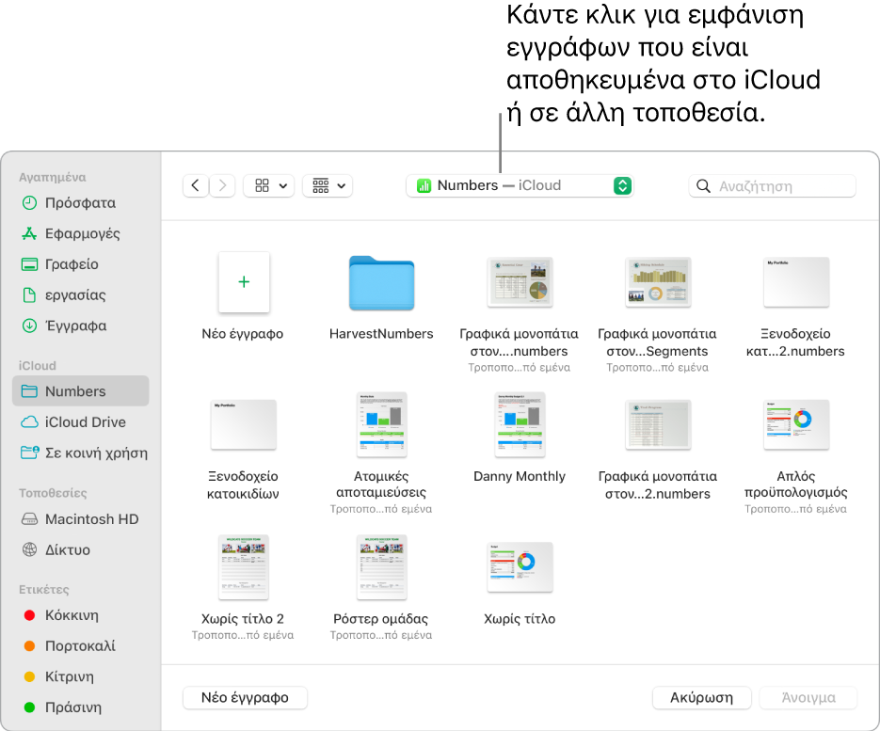The image size is (880, 731).
Task: Select the Ξενοδοχείο κατοικιδίων thumbnail
Action: 244,424
